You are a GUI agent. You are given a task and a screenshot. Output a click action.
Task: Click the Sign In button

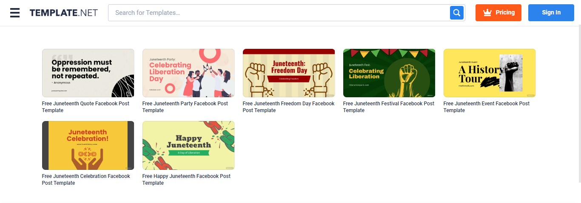coord(551,13)
